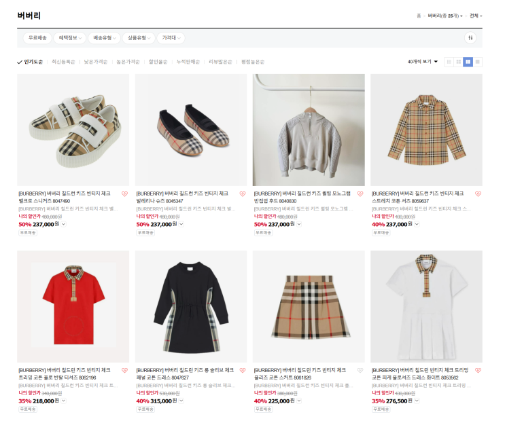Image resolution: width=505 pixels, height=423 pixels.
Task: Open the vintage check shirt image
Action: tap(426, 130)
